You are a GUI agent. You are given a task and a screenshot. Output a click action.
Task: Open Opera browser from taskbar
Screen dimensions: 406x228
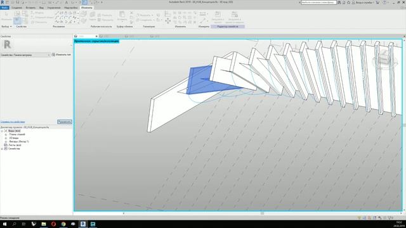pyautogui.click(x=53, y=224)
